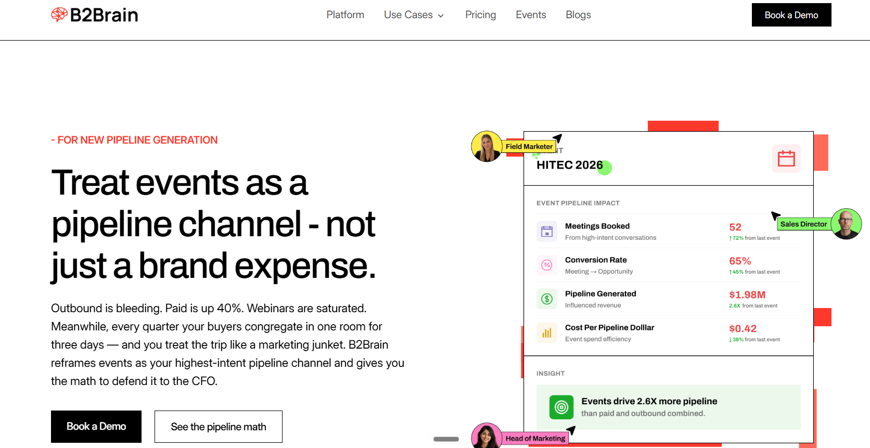Click the EVENT PIPELINE IMPACT heading
This screenshot has height=448, width=870.
578,203
